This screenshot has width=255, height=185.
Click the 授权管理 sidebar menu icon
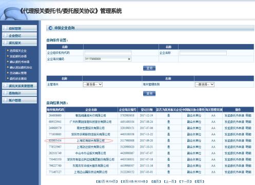point(6,28)
